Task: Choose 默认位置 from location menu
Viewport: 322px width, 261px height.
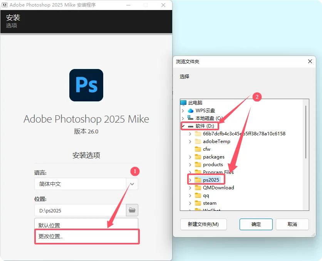Action: 86,225
